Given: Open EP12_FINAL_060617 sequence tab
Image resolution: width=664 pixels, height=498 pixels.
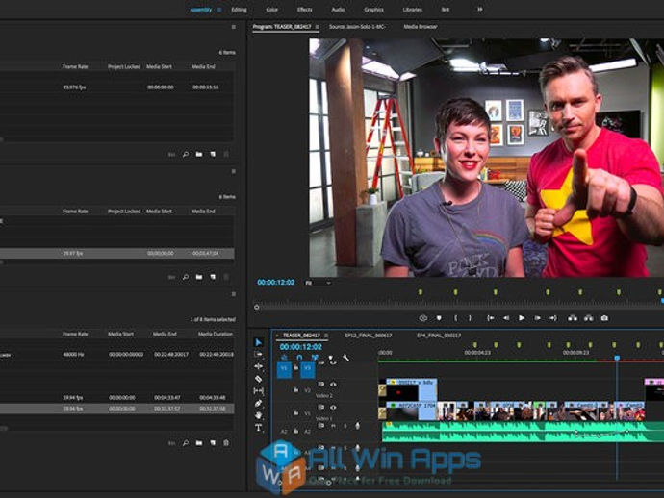Looking at the screenshot, I should (368, 336).
